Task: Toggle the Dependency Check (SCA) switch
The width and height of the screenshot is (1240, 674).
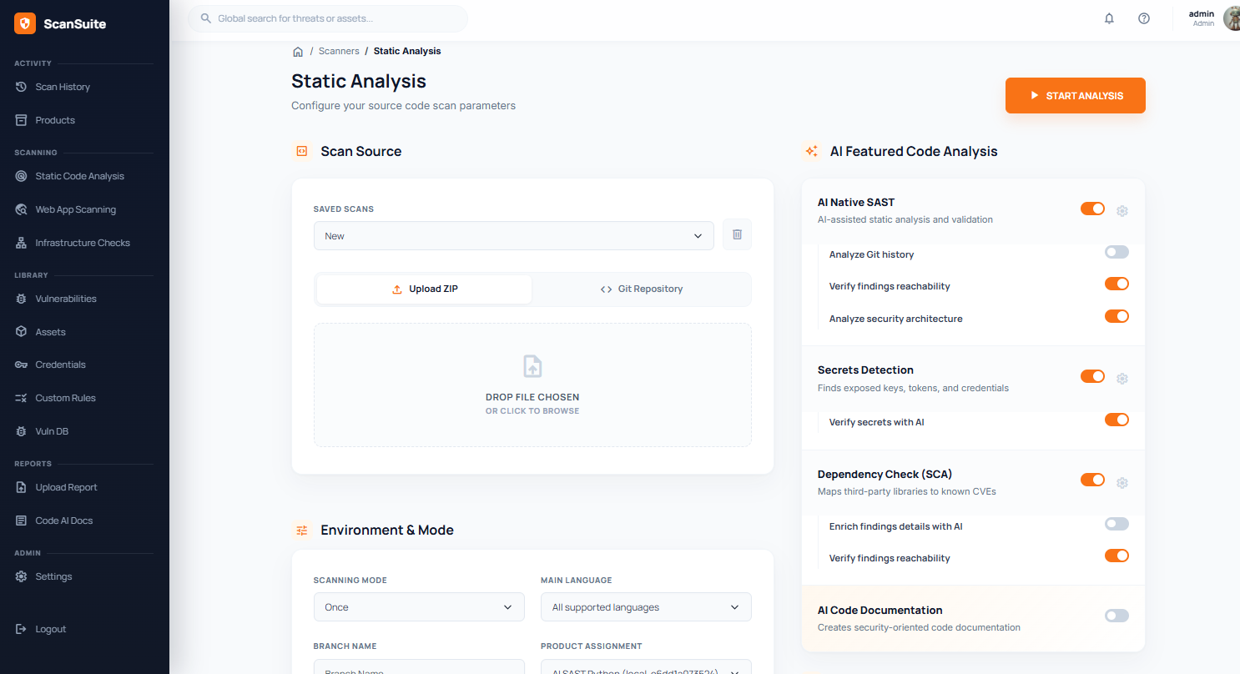Action: pos(1092,480)
